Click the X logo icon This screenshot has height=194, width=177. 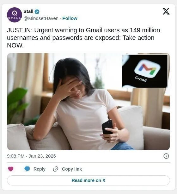[x=166, y=11]
